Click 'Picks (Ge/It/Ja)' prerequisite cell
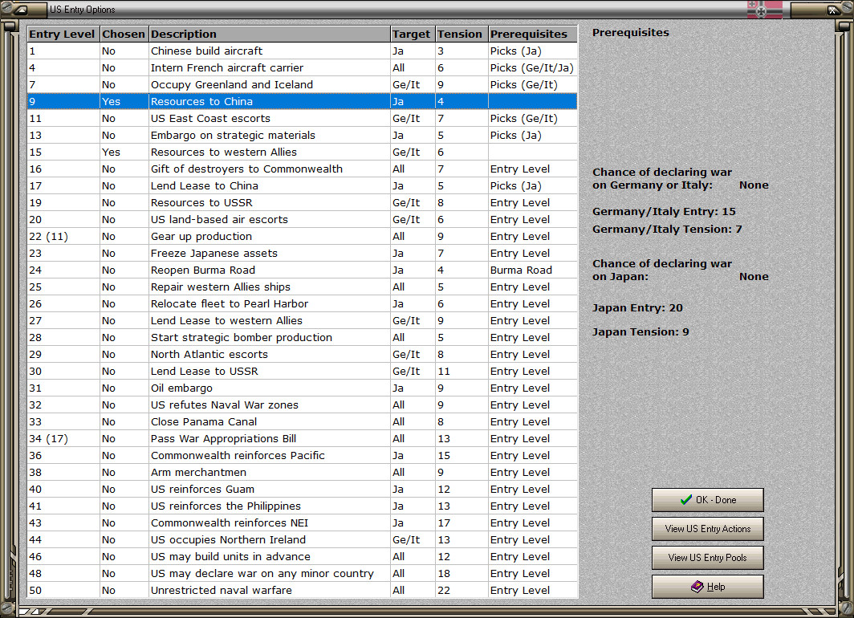Screen dimensions: 854x618 (533, 68)
